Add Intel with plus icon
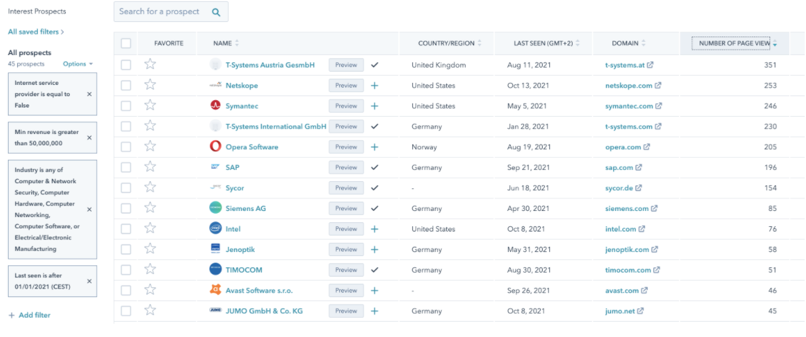The width and height of the screenshot is (806, 337). click(x=374, y=229)
